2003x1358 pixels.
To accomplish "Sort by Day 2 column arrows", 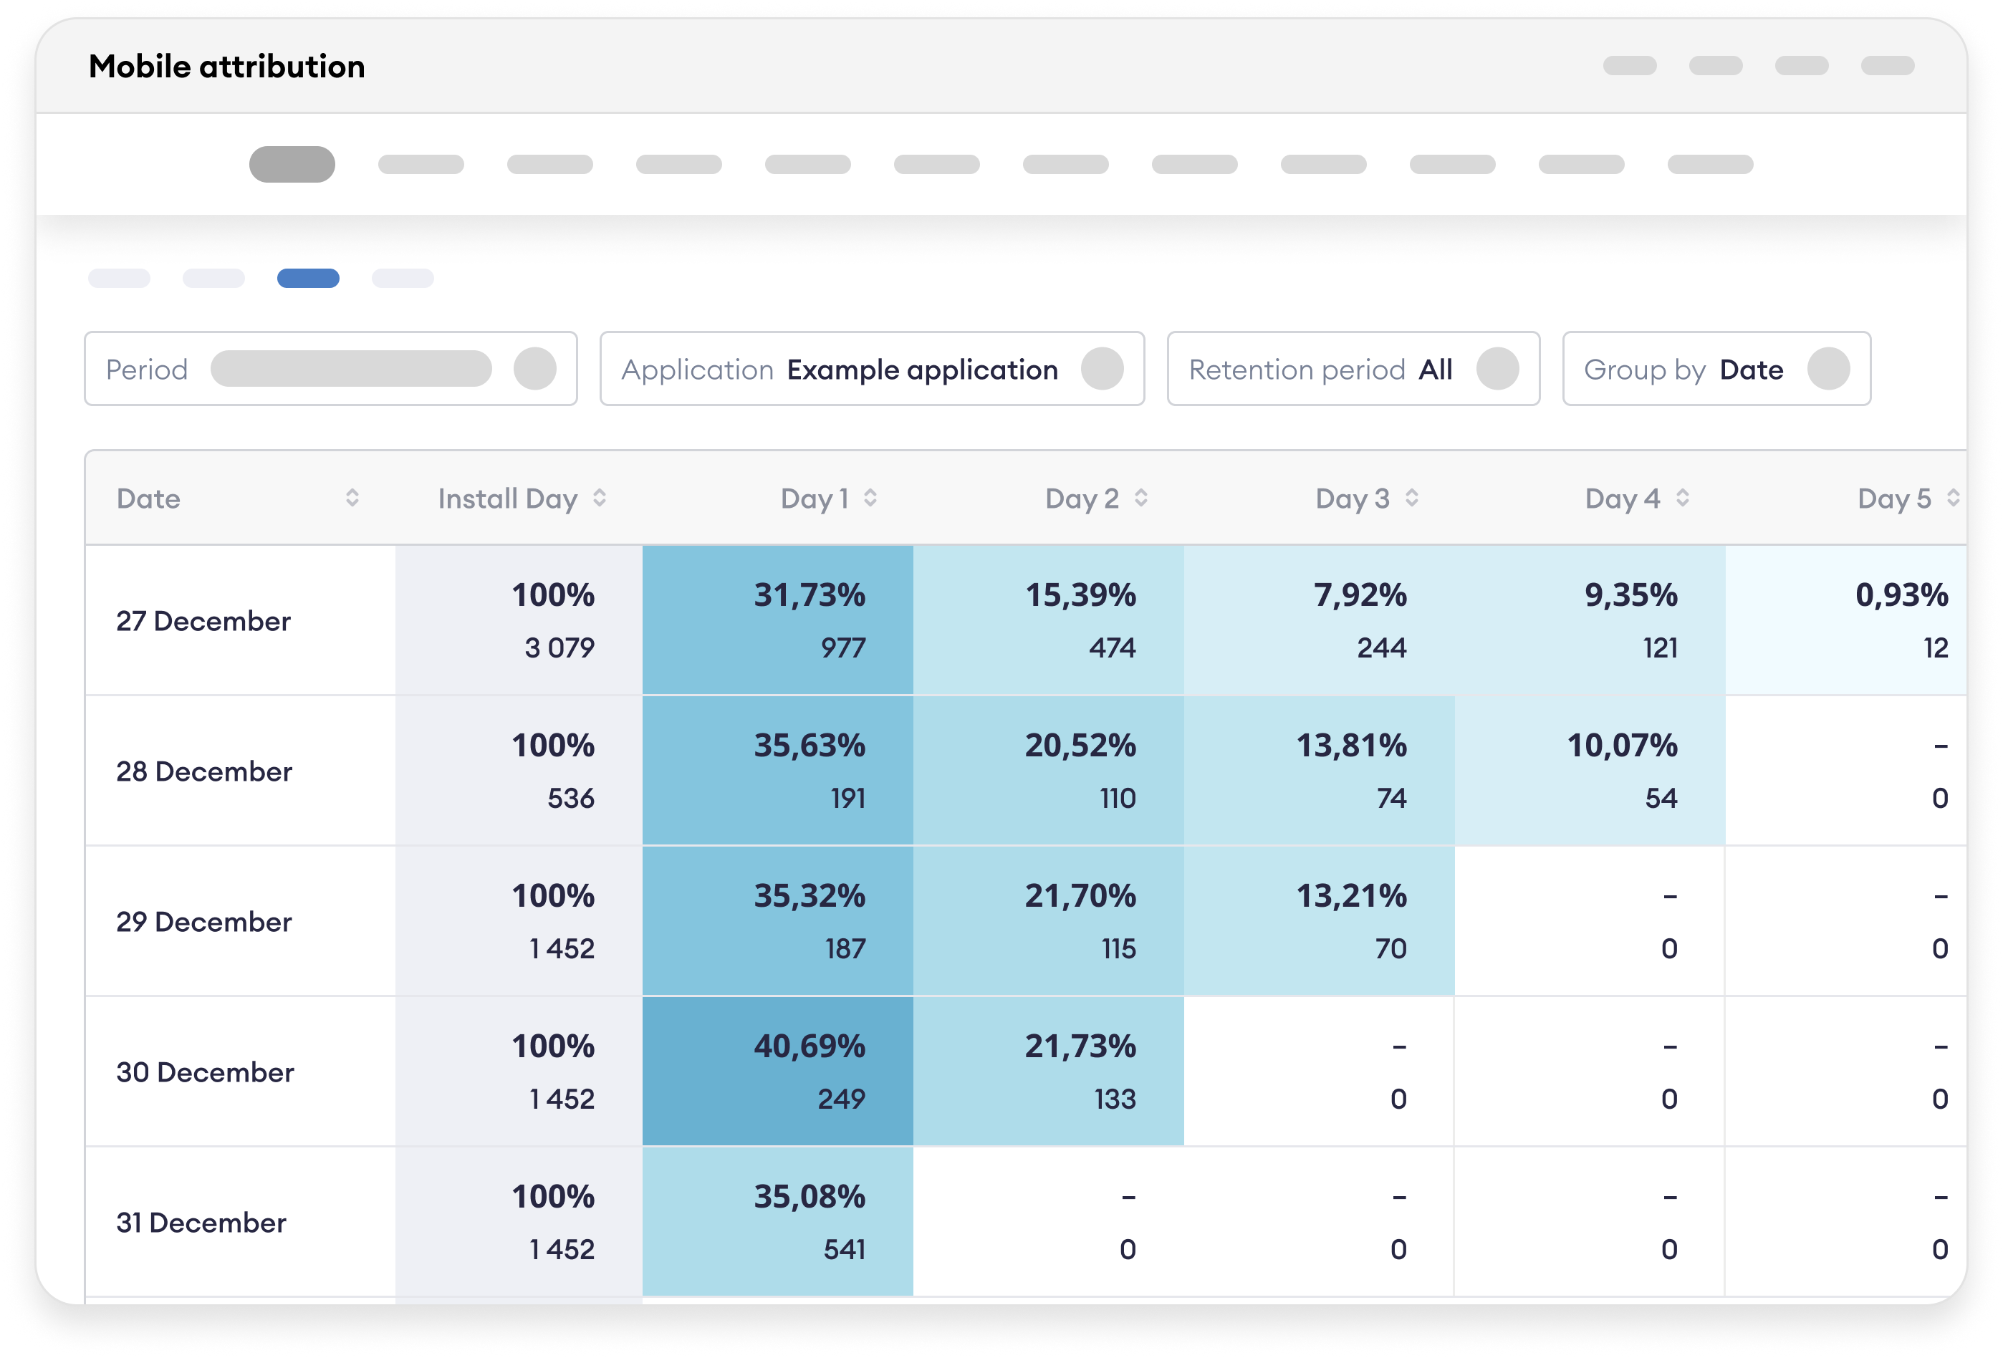I will tap(1140, 497).
